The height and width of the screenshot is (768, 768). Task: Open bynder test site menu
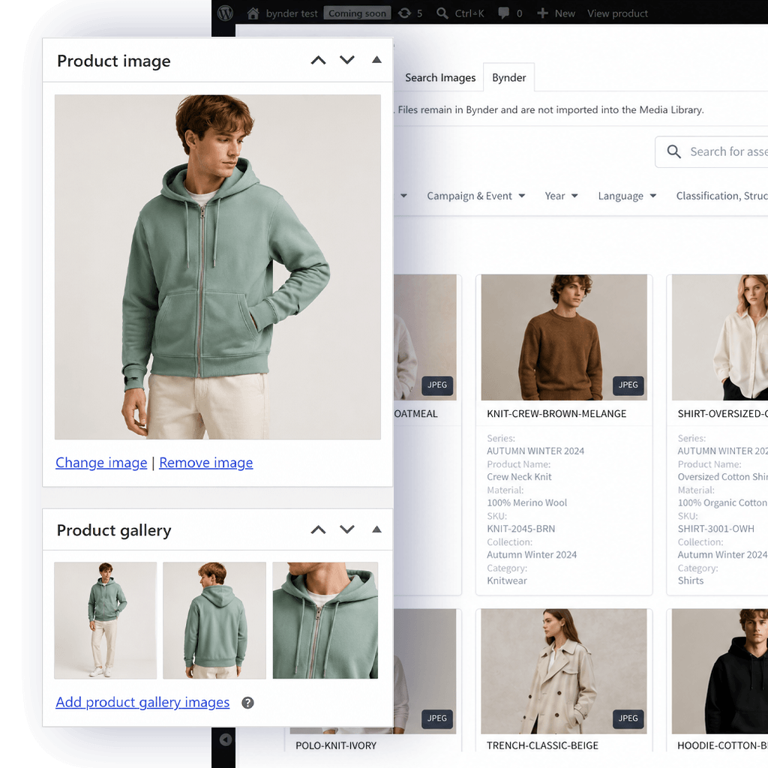pos(292,13)
